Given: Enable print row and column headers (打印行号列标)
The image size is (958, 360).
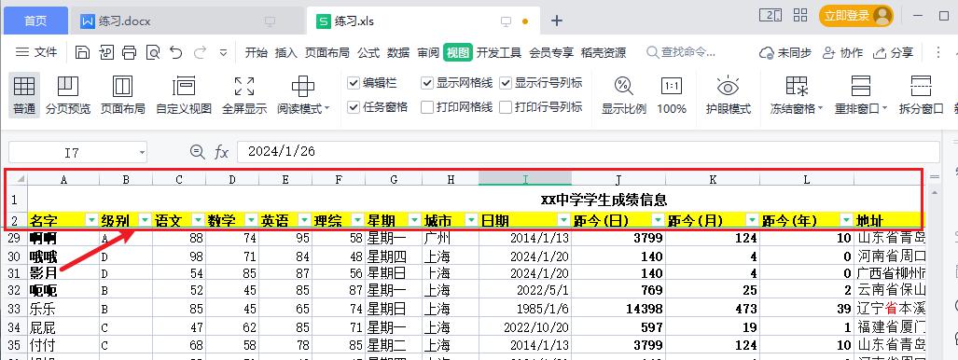Looking at the screenshot, I should [x=506, y=107].
